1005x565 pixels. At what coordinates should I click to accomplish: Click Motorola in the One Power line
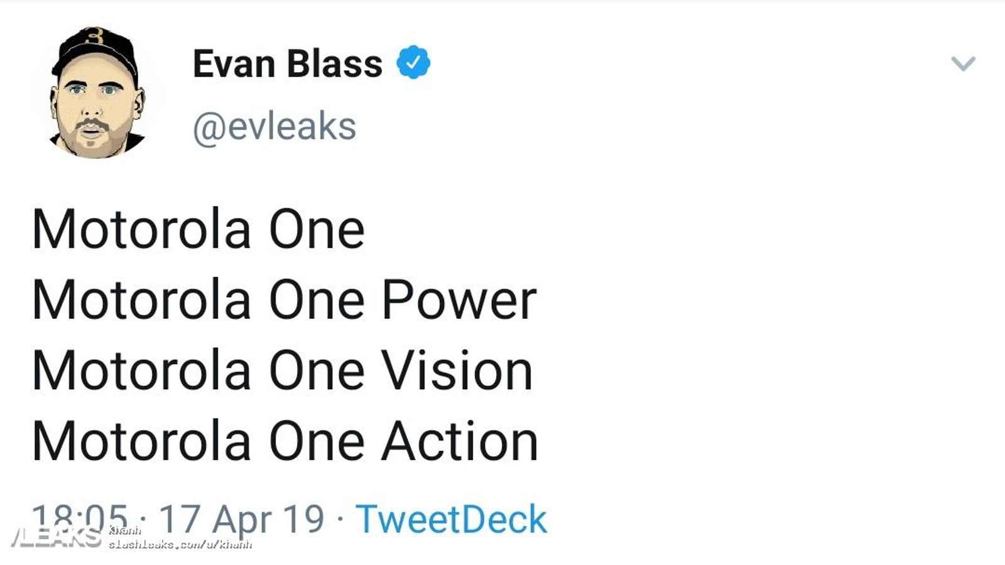(141, 300)
